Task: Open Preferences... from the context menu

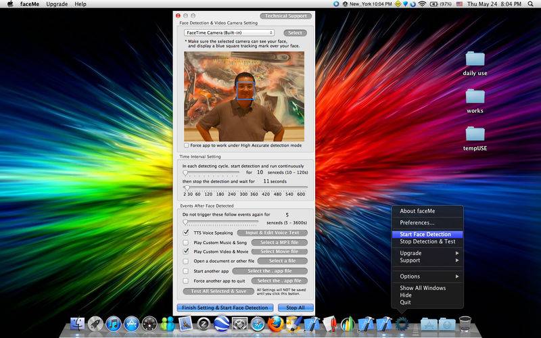Action: tap(417, 222)
